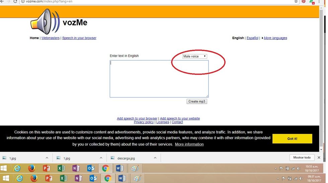Go to the Webmasters page

pyautogui.click(x=50, y=38)
